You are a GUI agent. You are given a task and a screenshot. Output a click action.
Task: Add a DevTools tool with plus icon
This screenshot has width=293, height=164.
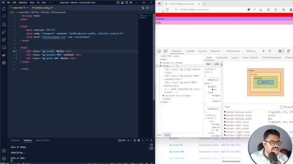click(270, 51)
